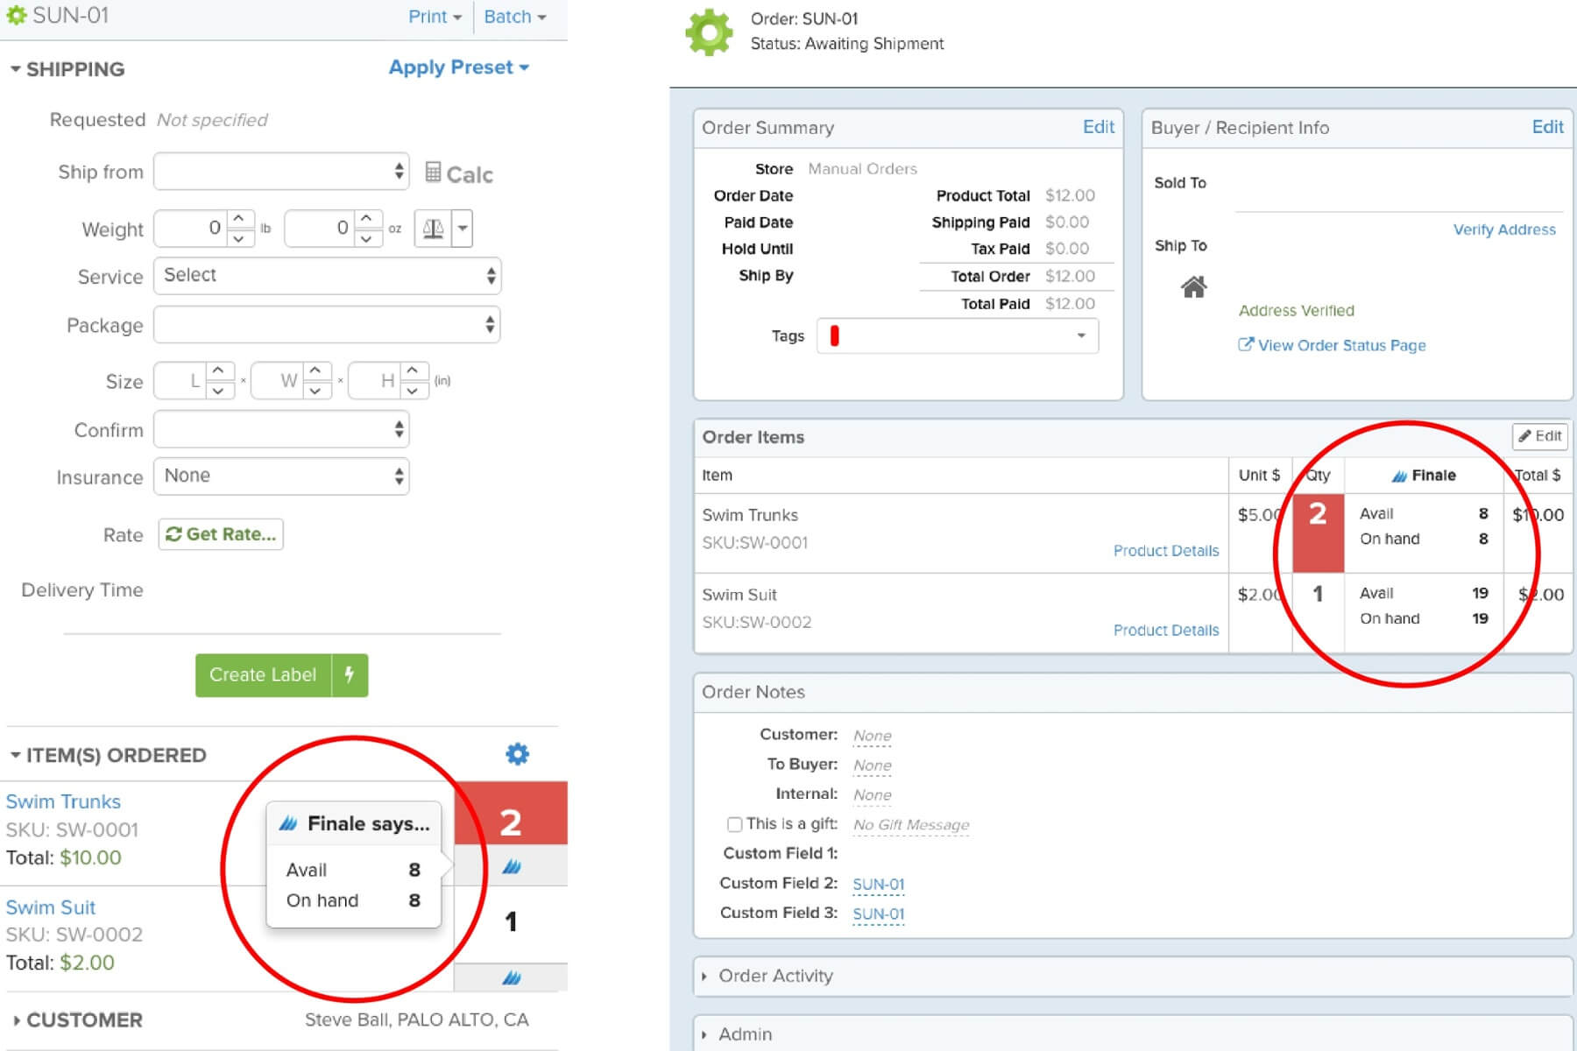Click the Finale icon under Swim Suit quantity
Viewport: 1577px width, 1051px height.
coord(512,977)
